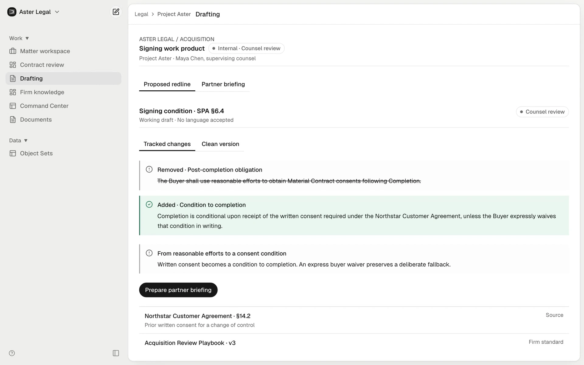This screenshot has height=365, width=584.
Task: Click the Matter workspace briefcase icon
Action: pos(13,51)
